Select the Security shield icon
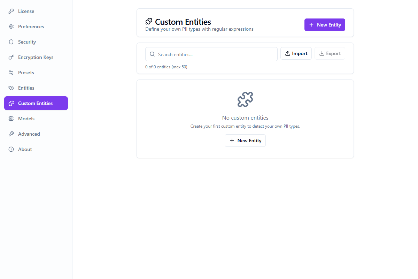 click(10, 42)
